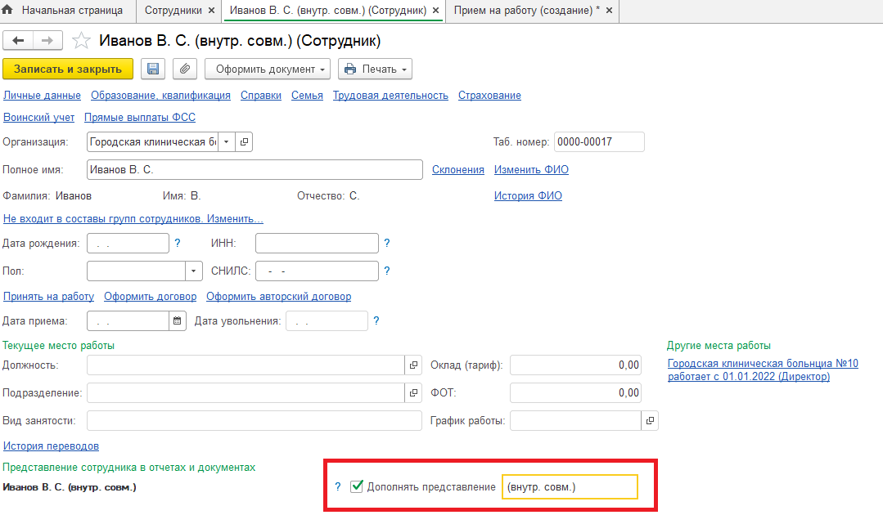
Task: Show help next to Дата увольнения
Action: (x=376, y=320)
